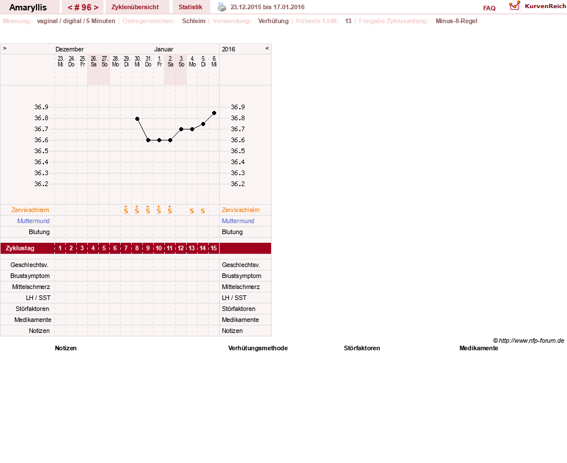Click cycle day 1 in Zyklustag row

60,248
